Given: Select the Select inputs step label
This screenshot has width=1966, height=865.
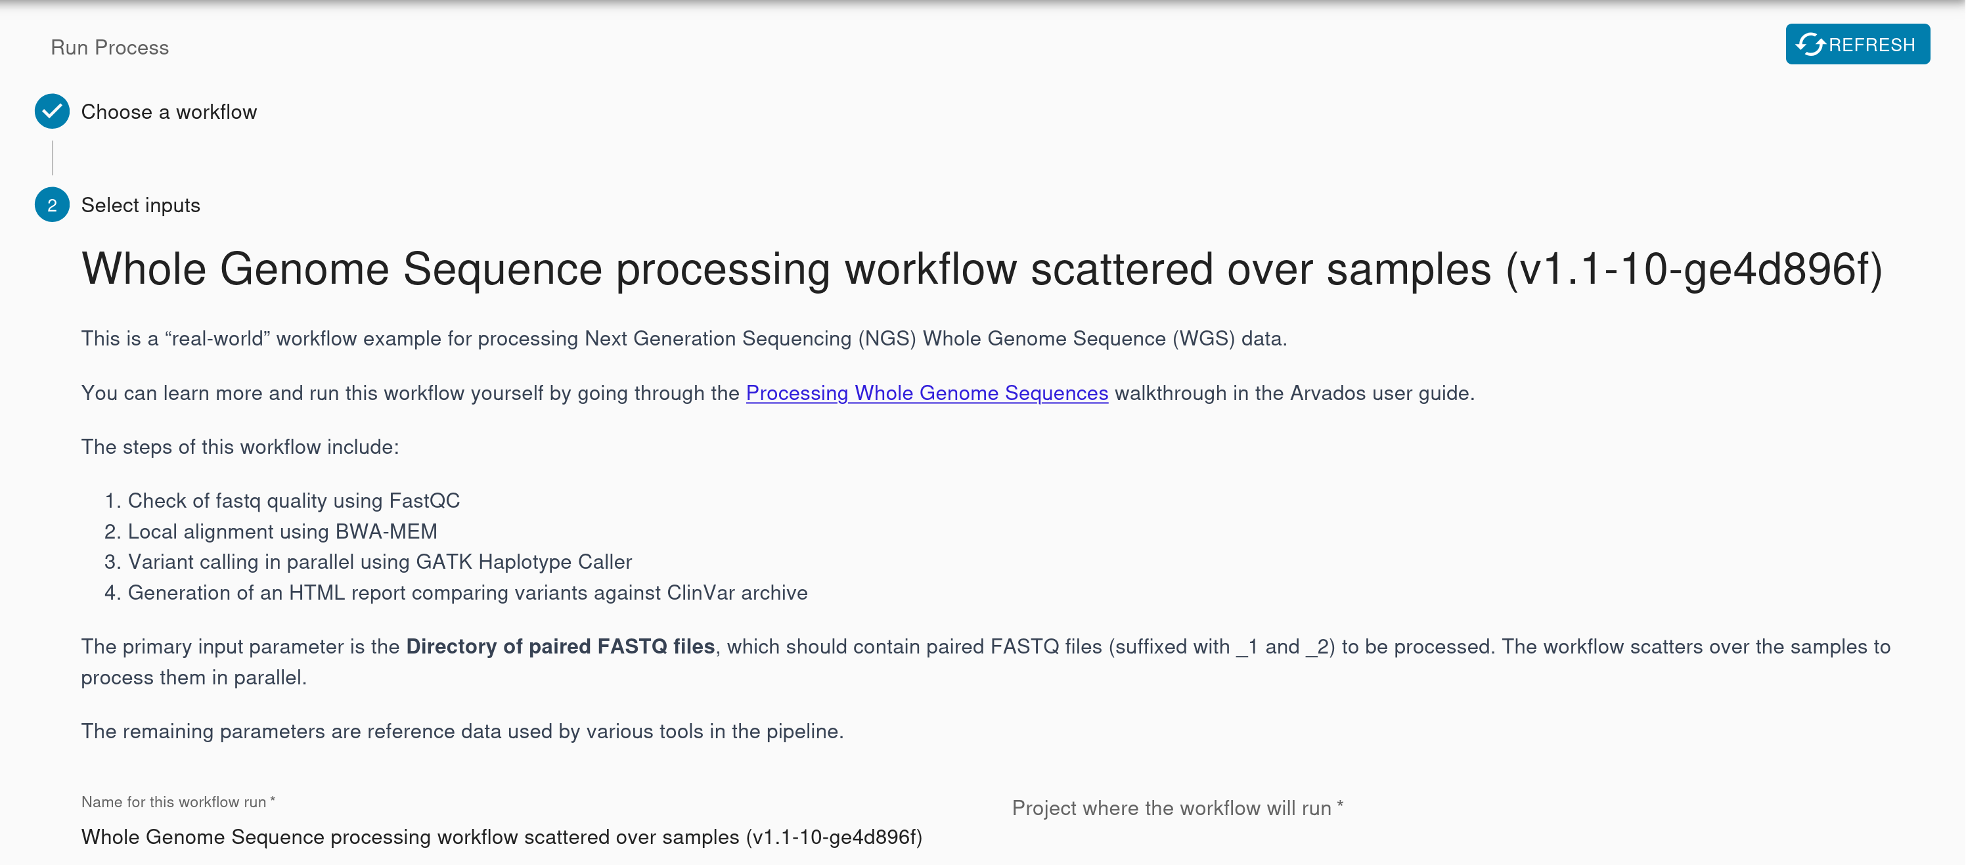Looking at the screenshot, I should [141, 205].
